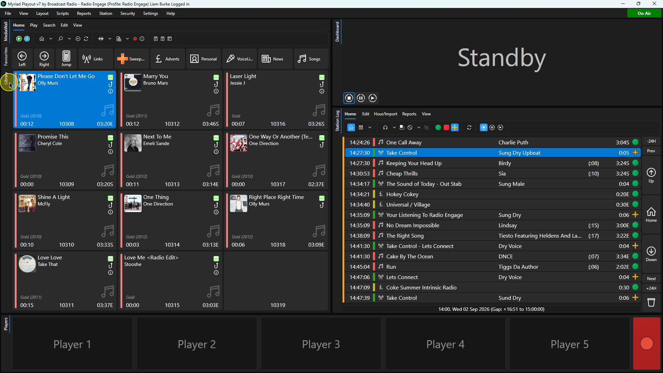Click the green play icon in MediaWall toolbar
Image resolution: width=663 pixels, height=373 pixels.
(19, 39)
